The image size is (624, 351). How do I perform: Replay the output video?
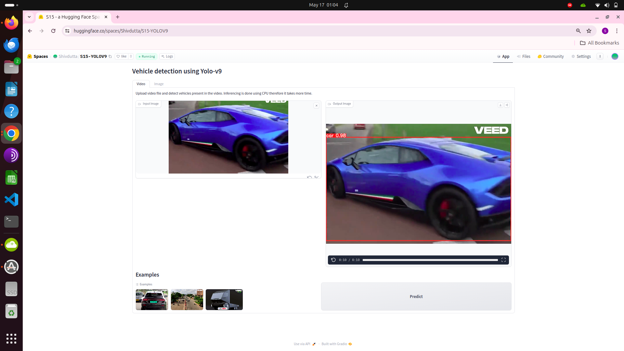click(333, 260)
